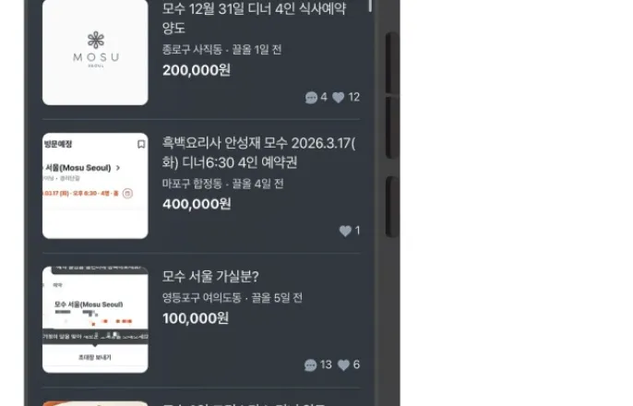Click the MOSU flower logo
The width and height of the screenshot is (633, 406).
(96, 40)
